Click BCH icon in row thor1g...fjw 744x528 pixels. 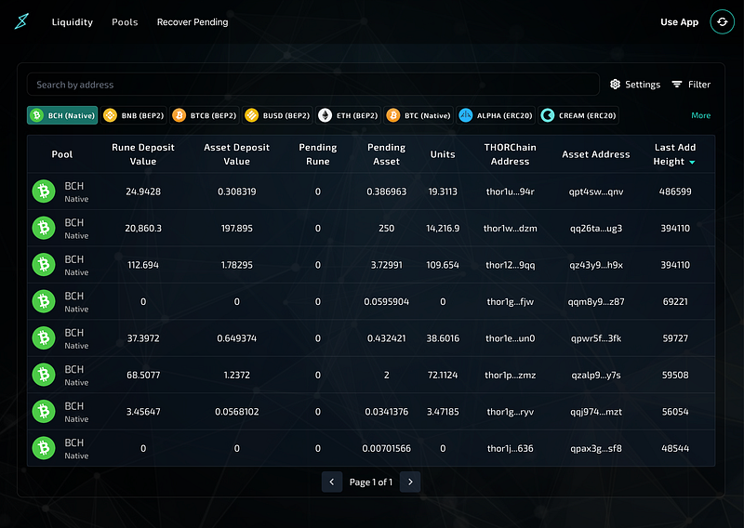44,301
